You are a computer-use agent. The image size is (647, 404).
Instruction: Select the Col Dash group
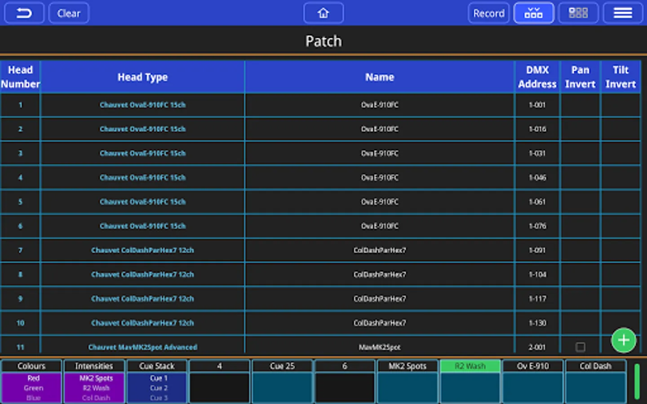(x=595, y=366)
